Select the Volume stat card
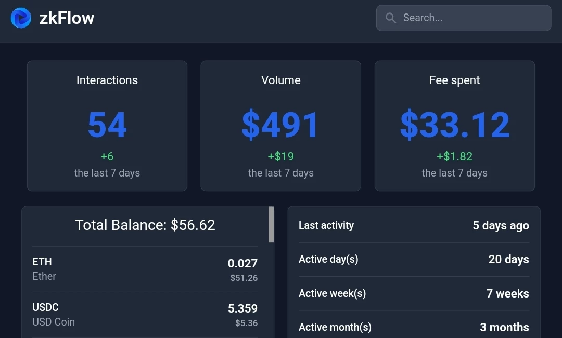562x338 pixels. (280, 126)
